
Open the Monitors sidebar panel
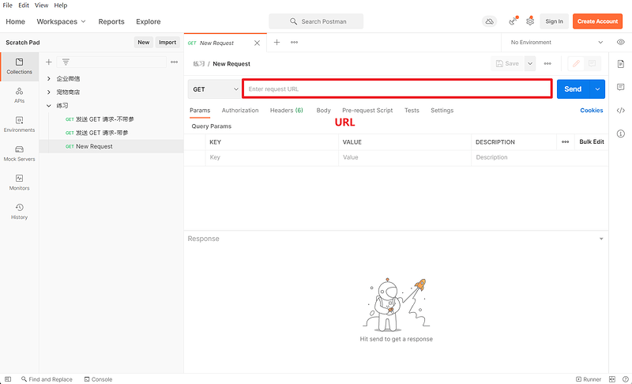(x=19, y=183)
